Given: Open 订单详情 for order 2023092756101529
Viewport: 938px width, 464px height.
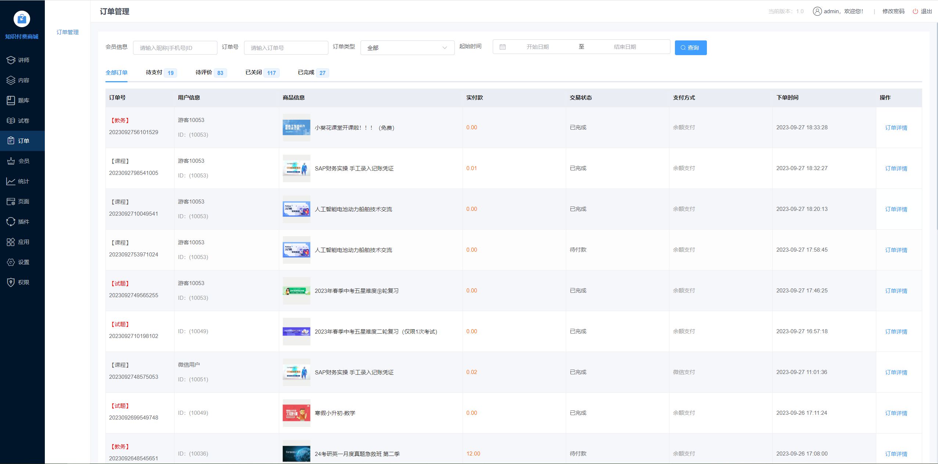Looking at the screenshot, I should 896,128.
